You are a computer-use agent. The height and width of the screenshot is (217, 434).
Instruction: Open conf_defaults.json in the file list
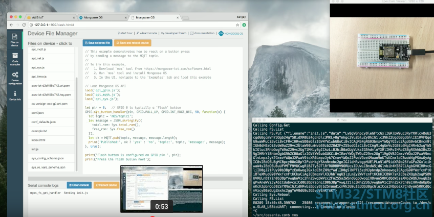tap(51, 122)
